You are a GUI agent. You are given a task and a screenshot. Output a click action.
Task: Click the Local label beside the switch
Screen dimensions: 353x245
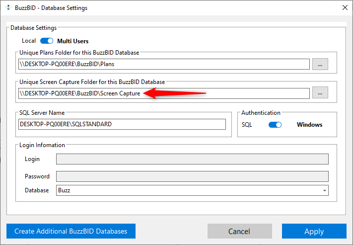pos(29,41)
